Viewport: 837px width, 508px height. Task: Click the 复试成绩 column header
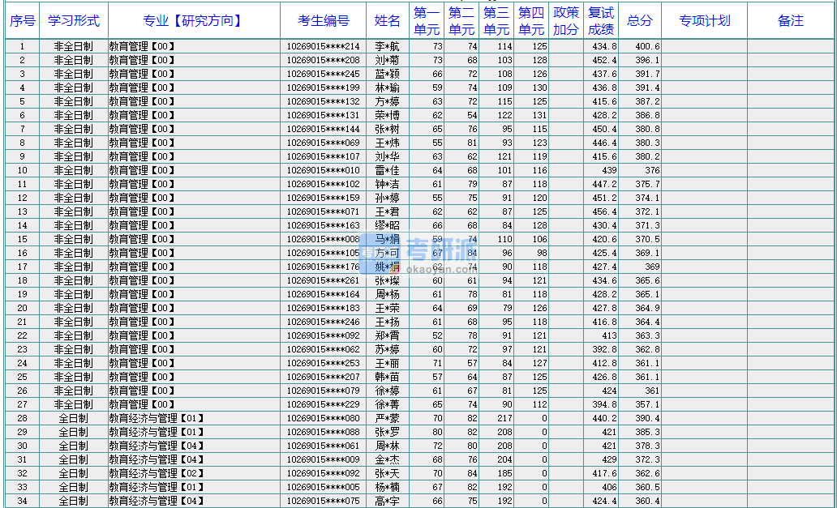click(x=600, y=20)
